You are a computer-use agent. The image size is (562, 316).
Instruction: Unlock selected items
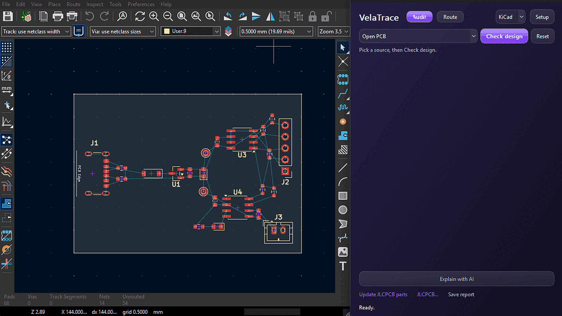click(326, 16)
